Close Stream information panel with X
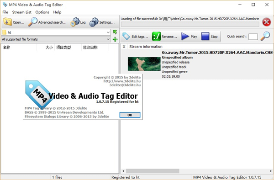Screen dimensions: 274x180 click(x=124, y=47)
